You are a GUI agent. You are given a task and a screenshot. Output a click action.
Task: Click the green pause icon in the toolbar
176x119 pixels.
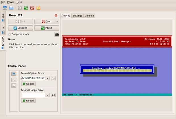pyautogui.click(x=26, y=8)
